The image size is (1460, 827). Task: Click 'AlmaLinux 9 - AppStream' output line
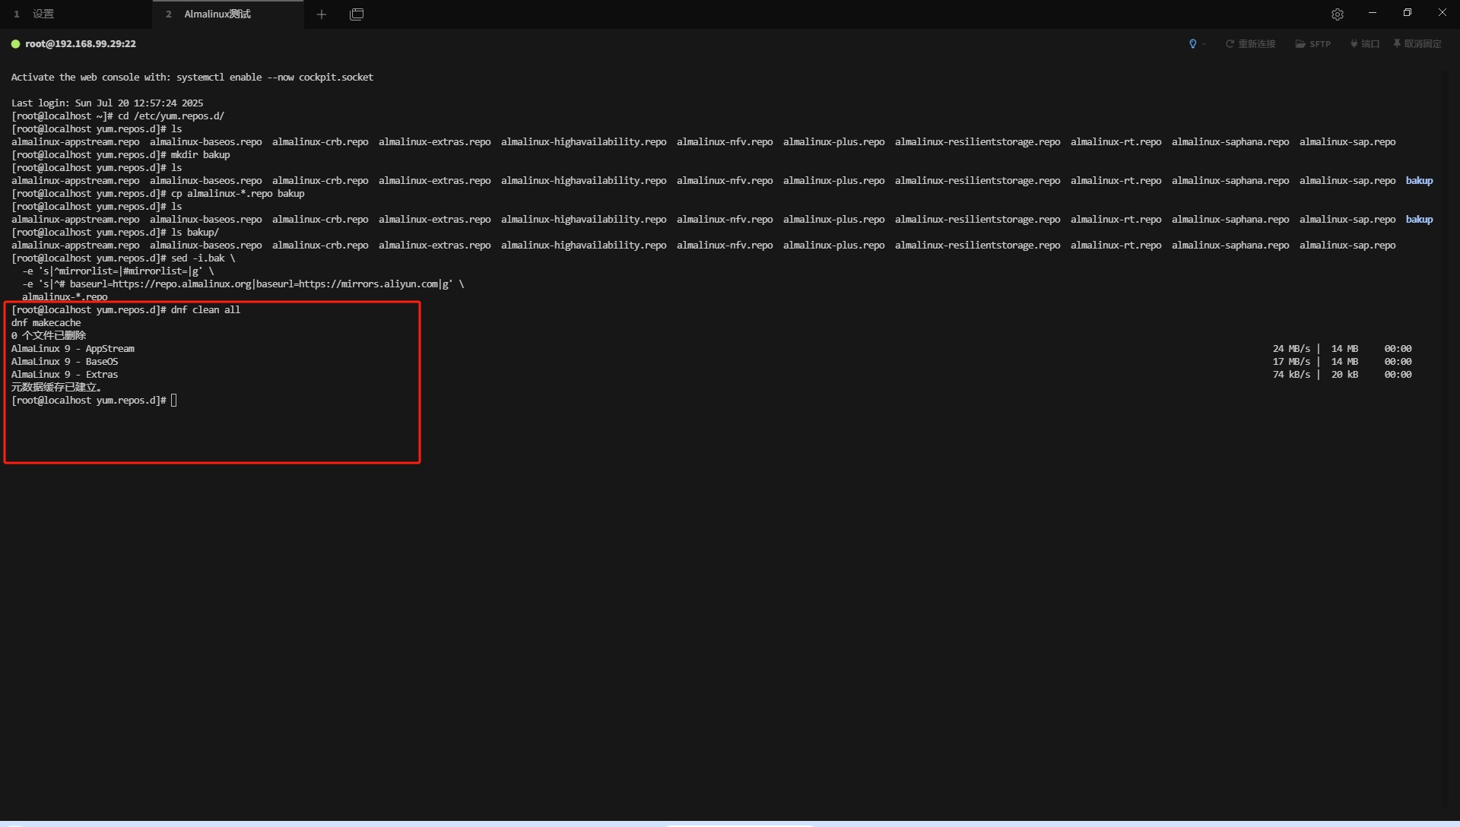pyautogui.click(x=72, y=349)
